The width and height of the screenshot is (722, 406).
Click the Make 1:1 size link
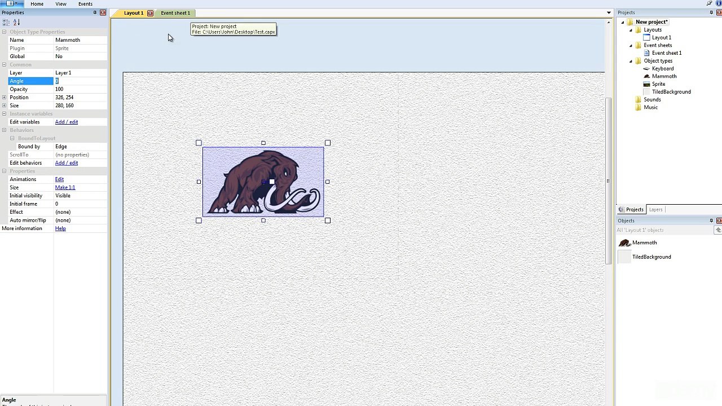click(65, 187)
